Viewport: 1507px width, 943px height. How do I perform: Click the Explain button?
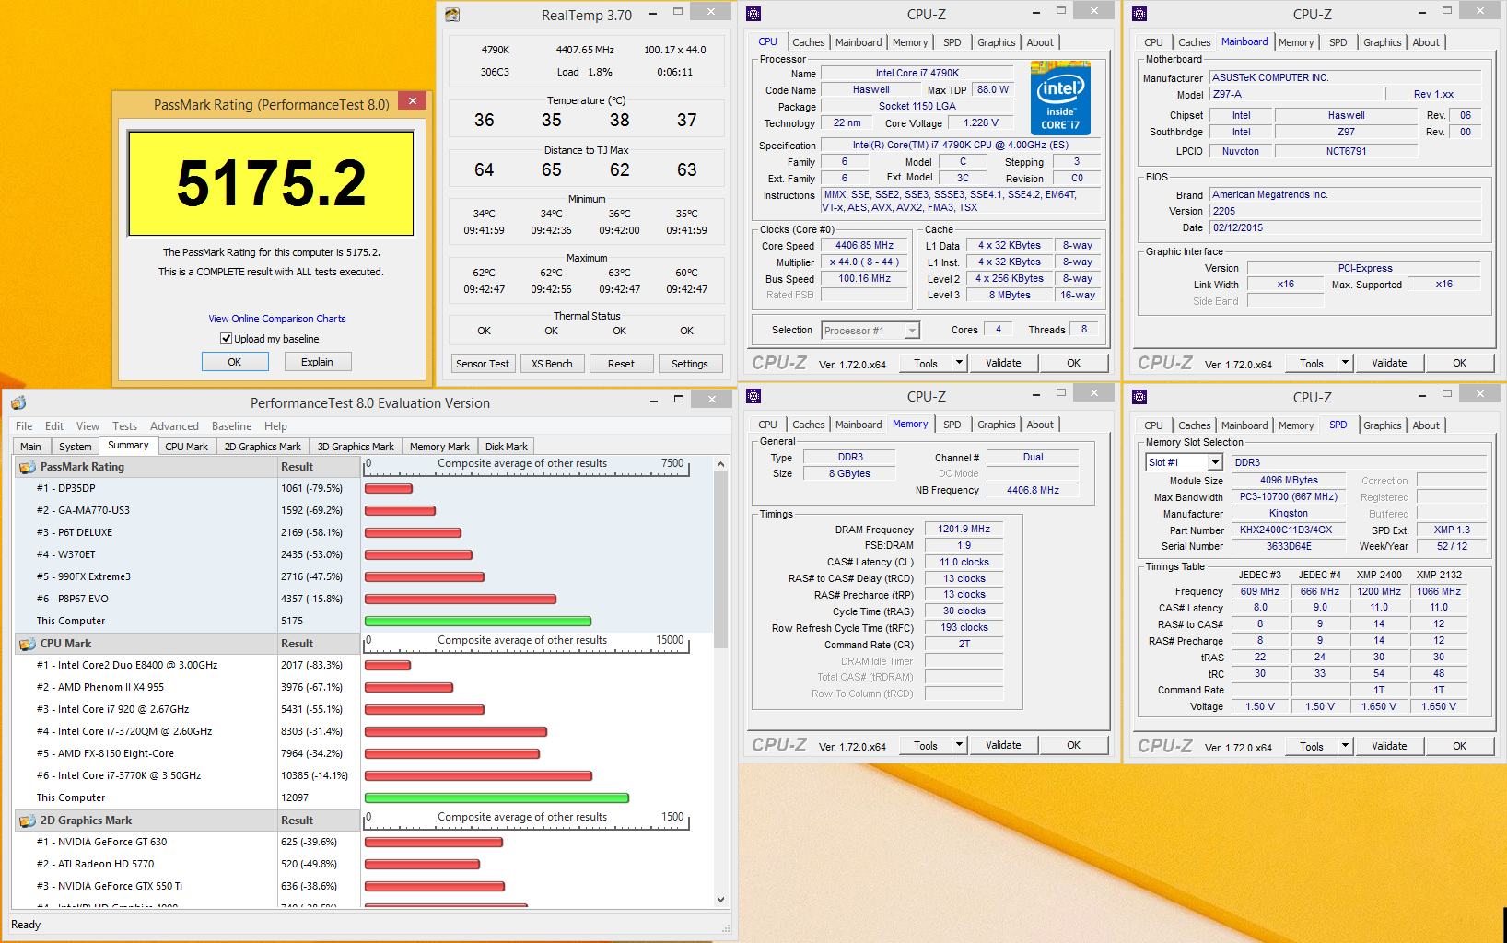(x=317, y=362)
